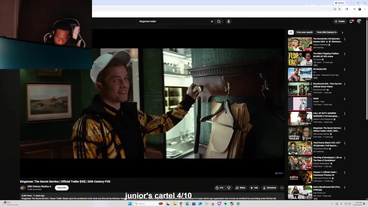The width and height of the screenshot is (368, 207).
Task: Open Chrome three-dot menu
Action: [x=364, y=9]
